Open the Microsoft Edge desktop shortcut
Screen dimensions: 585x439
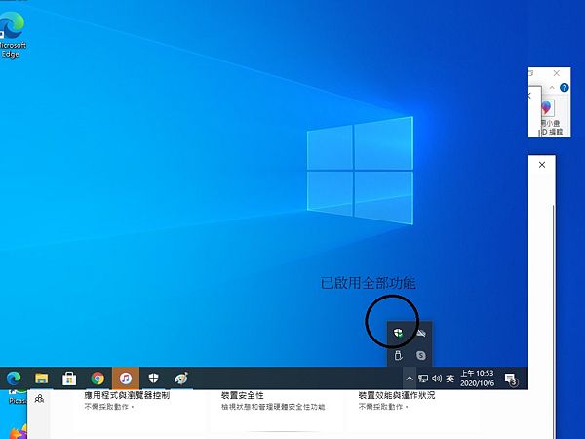click(x=13, y=35)
